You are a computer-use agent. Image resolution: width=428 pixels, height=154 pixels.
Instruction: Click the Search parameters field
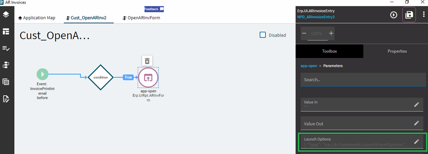click(x=363, y=80)
